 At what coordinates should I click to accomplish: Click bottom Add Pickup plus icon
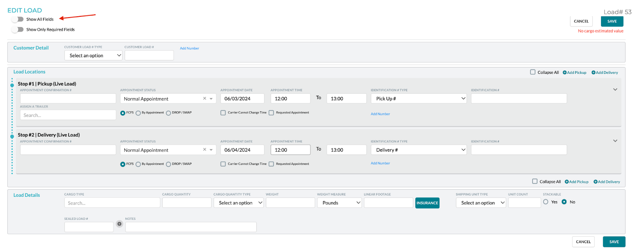click(567, 182)
